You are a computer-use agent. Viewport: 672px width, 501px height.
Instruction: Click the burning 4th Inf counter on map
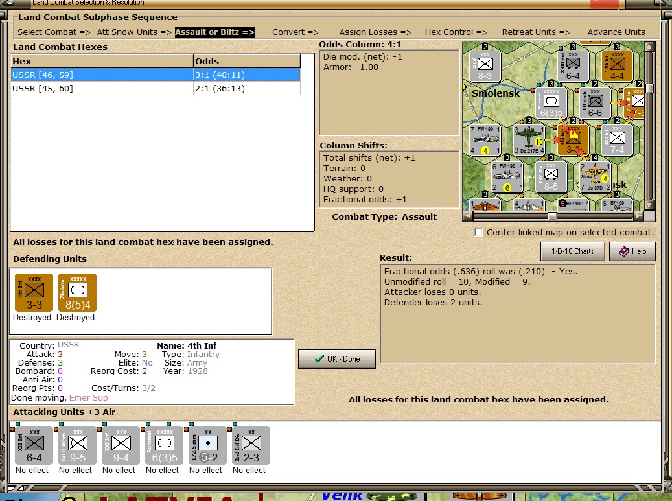(573, 139)
